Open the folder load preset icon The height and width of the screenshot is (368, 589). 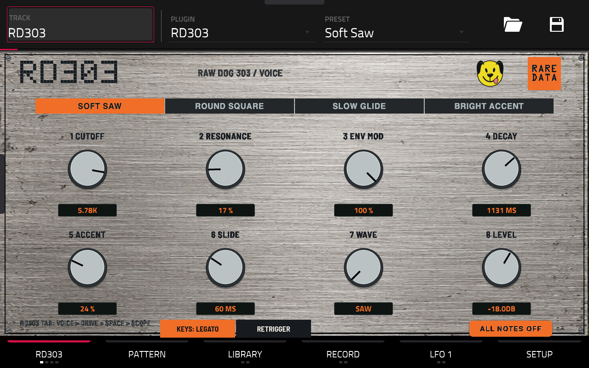click(x=513, y=24)
